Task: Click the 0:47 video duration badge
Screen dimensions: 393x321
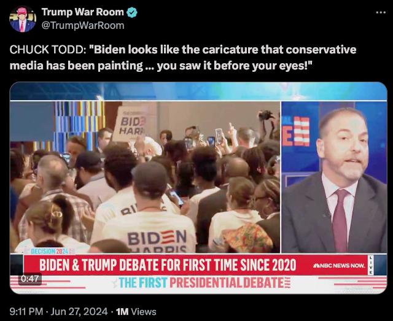Action: point(30,279)
